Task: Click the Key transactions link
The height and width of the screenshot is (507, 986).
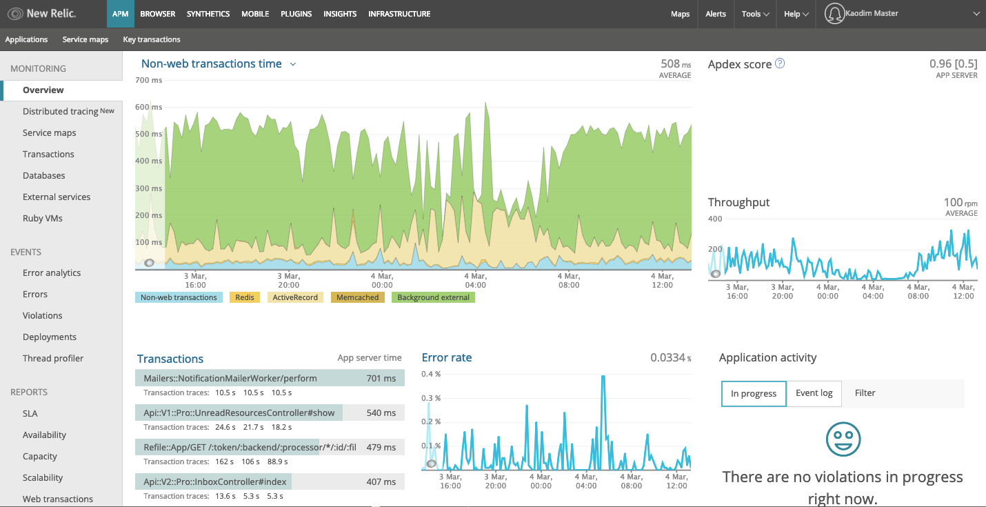Action: 152,39
